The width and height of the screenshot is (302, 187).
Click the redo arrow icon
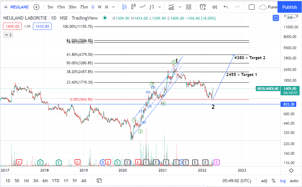[x=237, y=7]
